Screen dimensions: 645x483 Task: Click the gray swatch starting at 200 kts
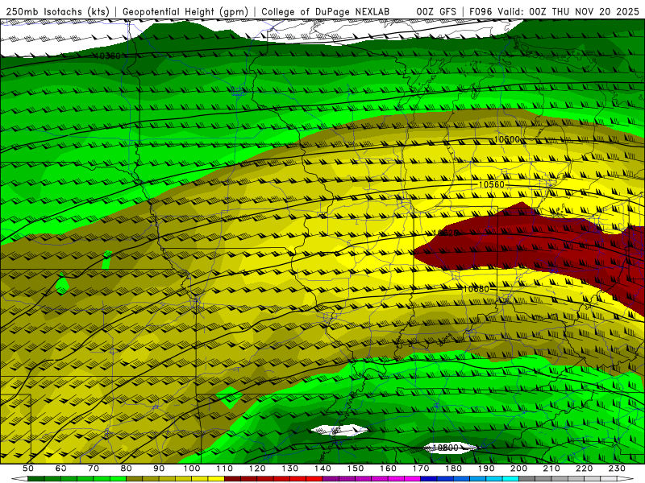click(x=527, y=479)
